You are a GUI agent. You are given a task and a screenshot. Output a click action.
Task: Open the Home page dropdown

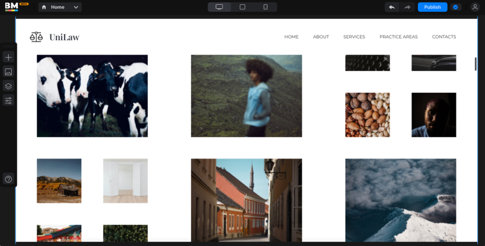pyautogui.click(x=60, y=7)
